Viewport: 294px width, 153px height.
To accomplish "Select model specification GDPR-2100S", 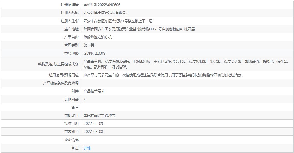I will pos(94,53).
